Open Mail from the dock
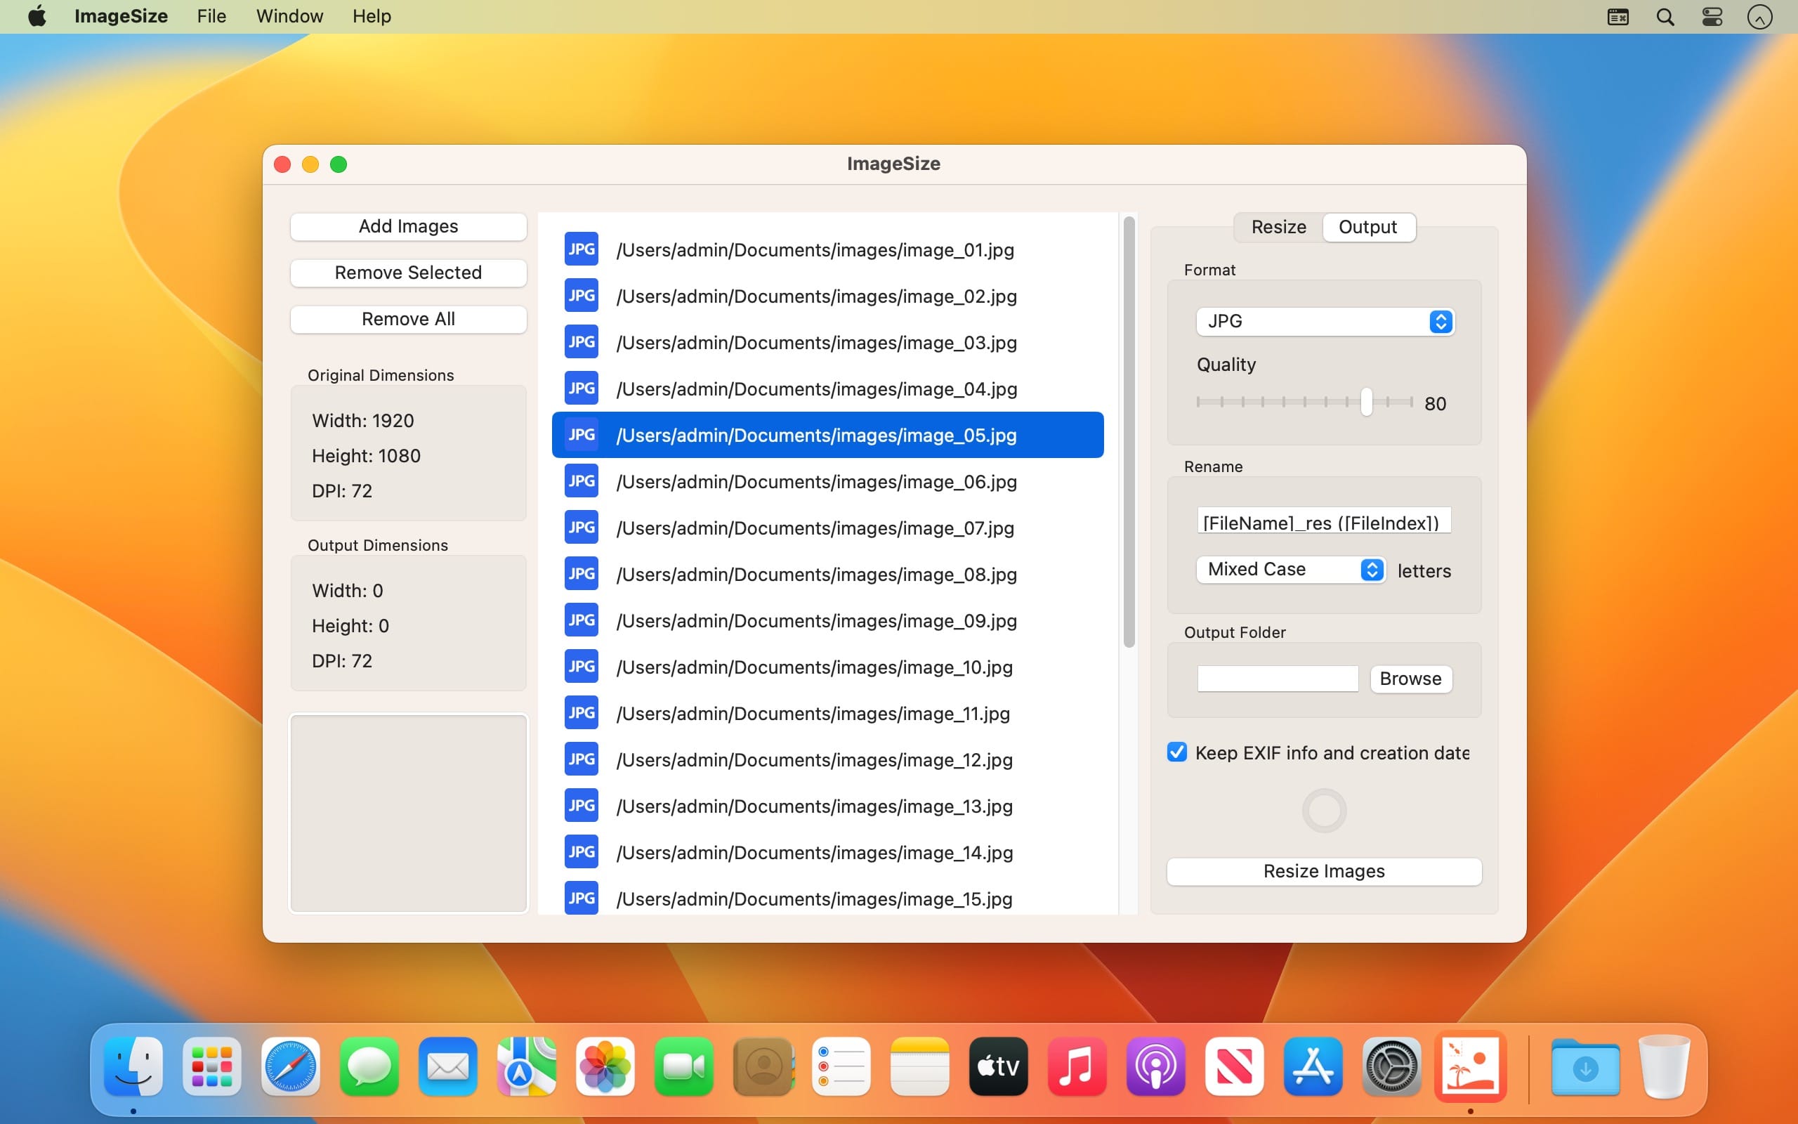This screenshot has height=1124, width=1798. [x=448, y=1066]
